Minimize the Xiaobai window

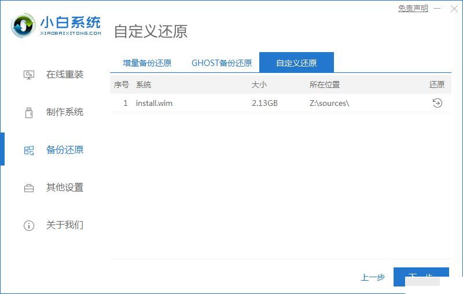tap(437, 8)
